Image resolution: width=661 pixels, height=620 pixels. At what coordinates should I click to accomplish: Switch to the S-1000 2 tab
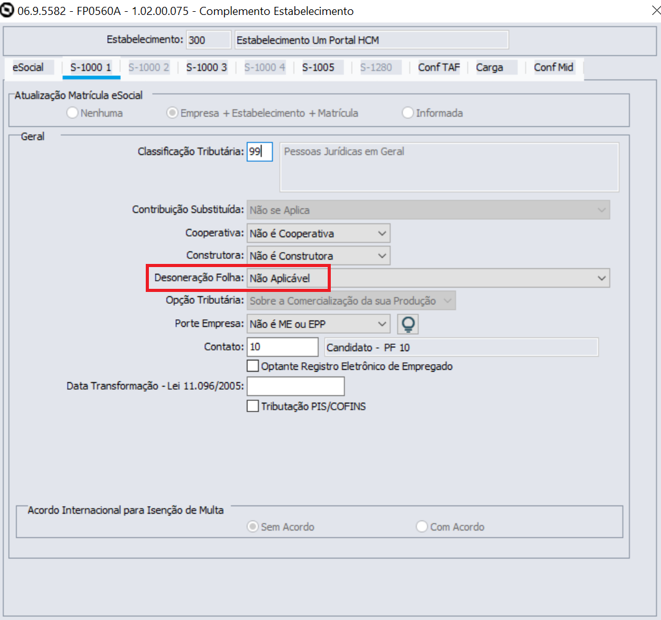(149, 67)
